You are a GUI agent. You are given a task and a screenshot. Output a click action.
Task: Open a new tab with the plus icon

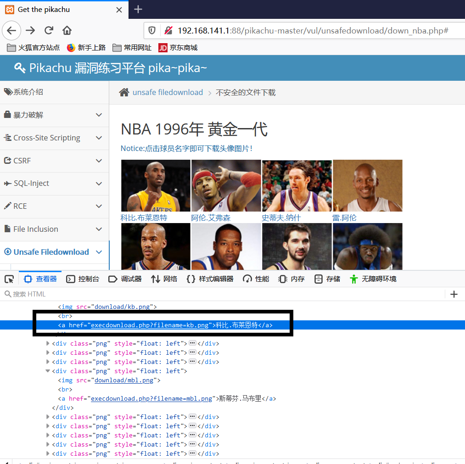(x=138, y=10)
